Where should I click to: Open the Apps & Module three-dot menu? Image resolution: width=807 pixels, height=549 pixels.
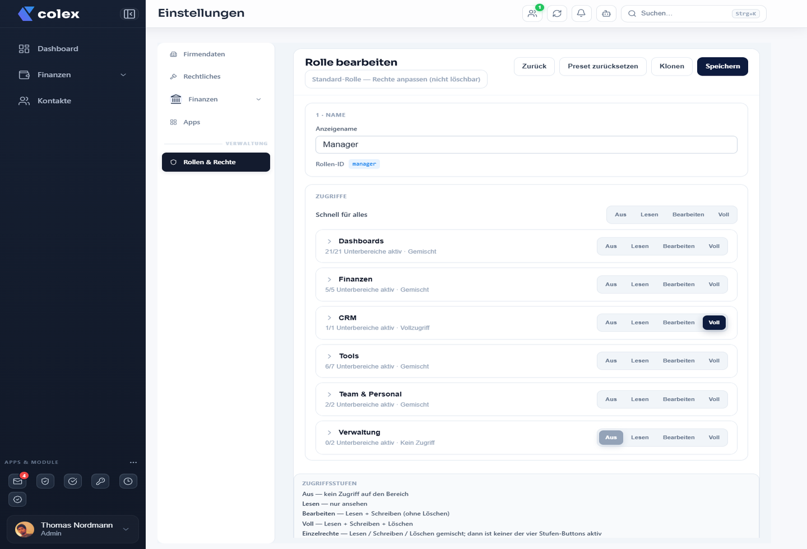click(x=133, y=463)
